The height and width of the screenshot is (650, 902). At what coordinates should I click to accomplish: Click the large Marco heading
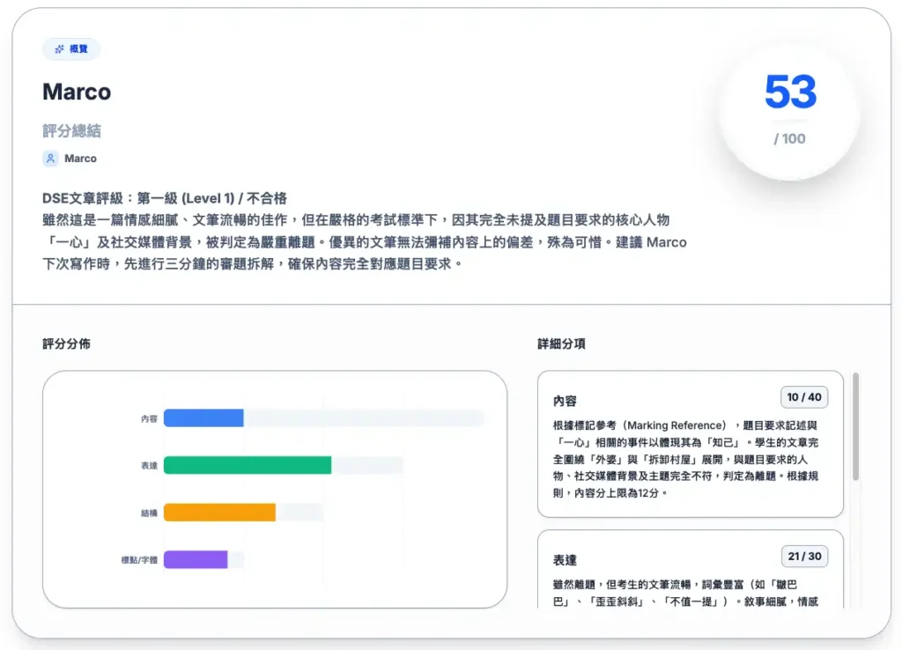coord(77,92)
